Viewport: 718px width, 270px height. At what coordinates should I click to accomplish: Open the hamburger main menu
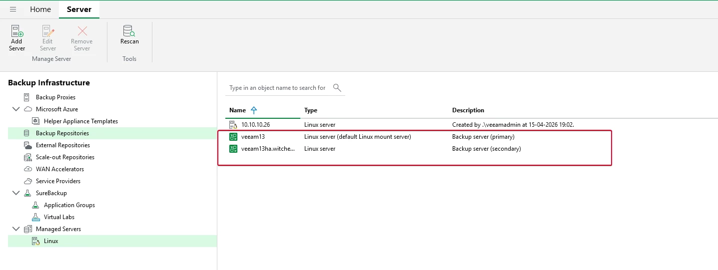[x=13, y=9]
